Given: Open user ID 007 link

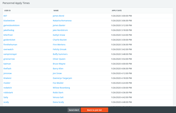Looking at the screenshot, I should pos(5,16).
